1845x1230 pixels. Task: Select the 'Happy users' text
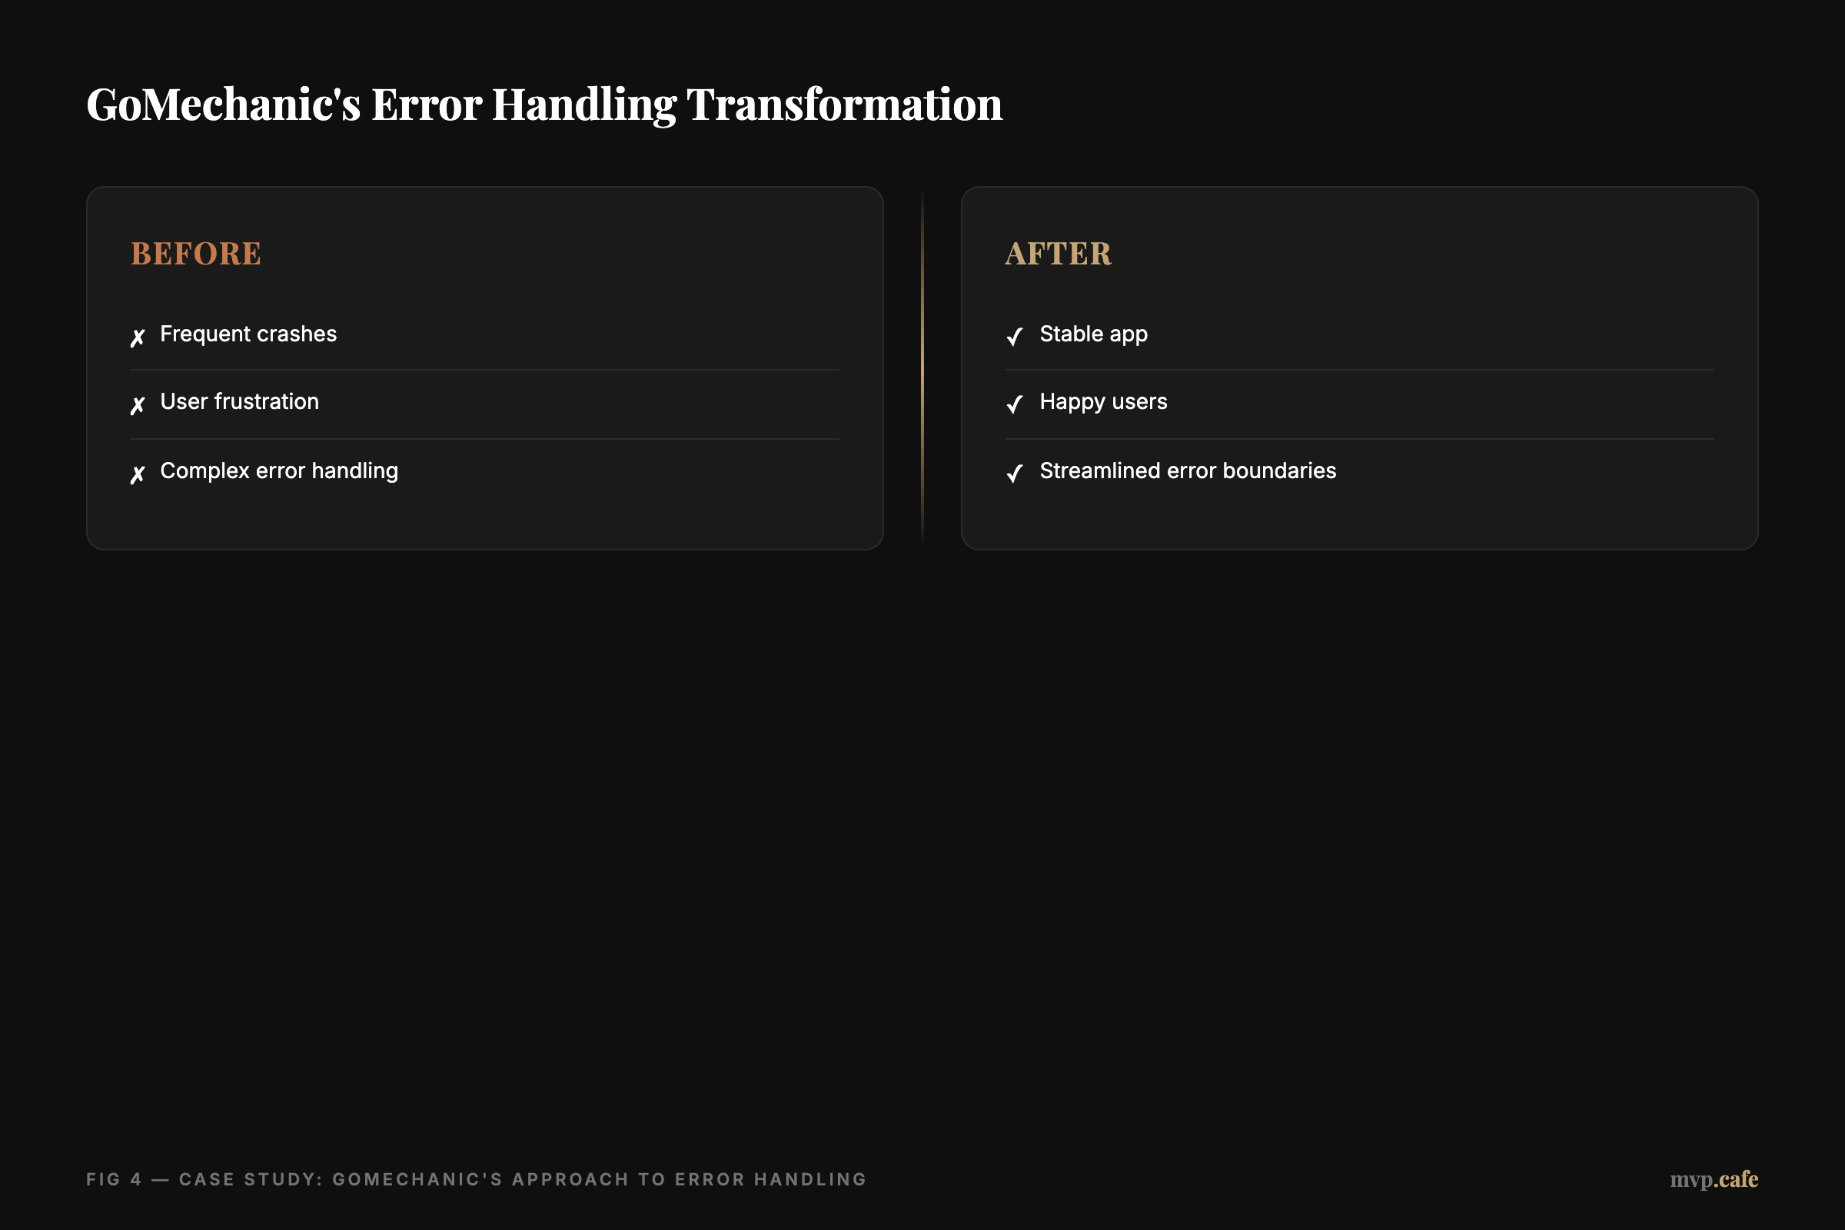pos(1104,402)
